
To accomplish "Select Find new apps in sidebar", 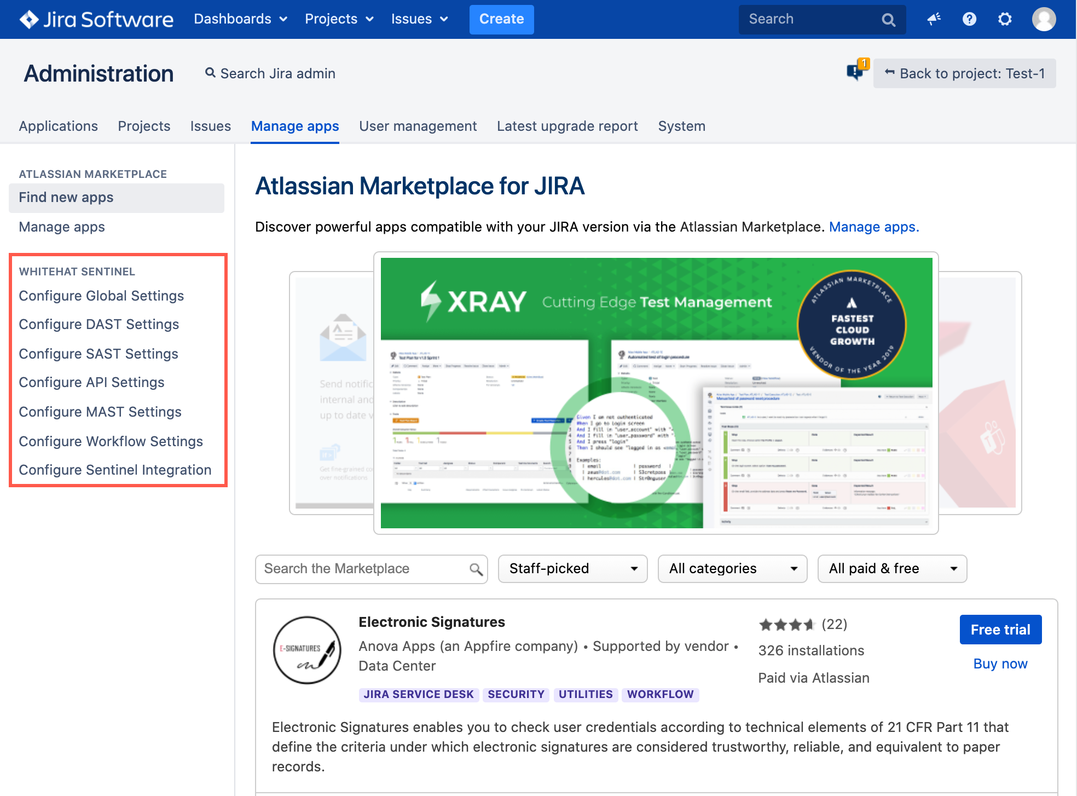I will tap(117, 198).
